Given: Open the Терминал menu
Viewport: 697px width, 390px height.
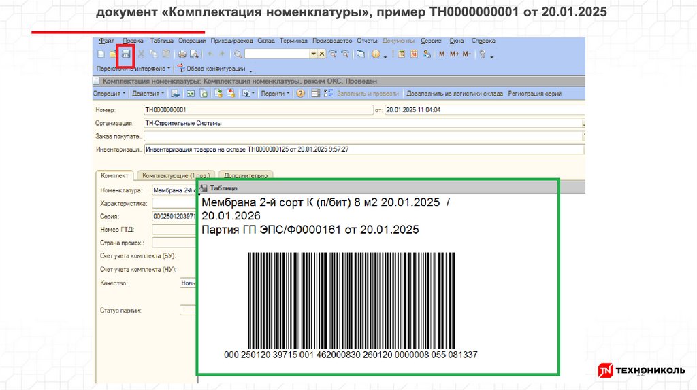Looking at the screenshot, I should point(293,41).
